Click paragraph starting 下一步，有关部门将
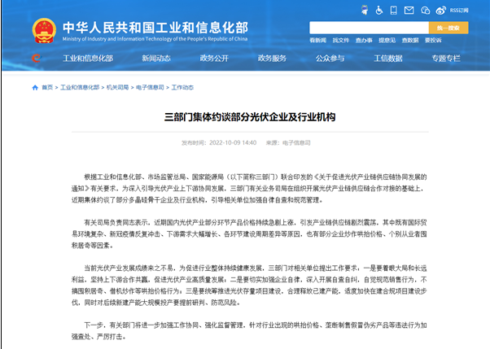The image size is (490, 349). pyautogui.click(x=249, y=331)
